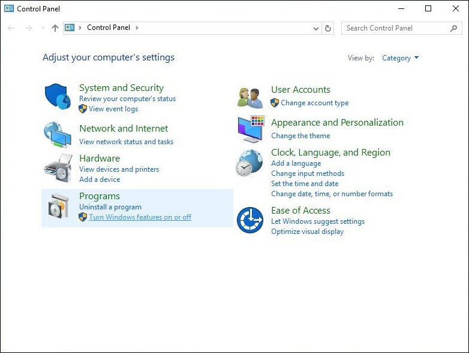
Task: Open System and Security shield icon
Action: (x=58, y=96)
